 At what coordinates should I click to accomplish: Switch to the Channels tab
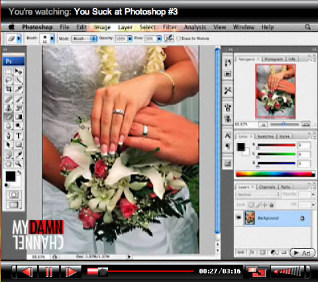click(x=267, y=187)
